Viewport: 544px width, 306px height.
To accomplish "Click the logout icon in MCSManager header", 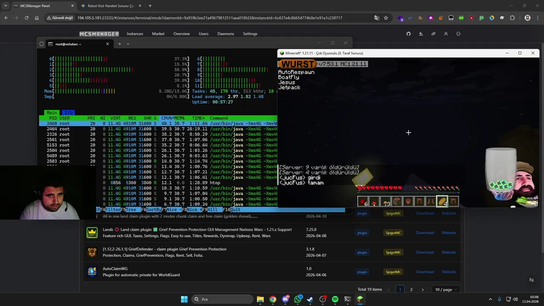I will coord(458,34).
